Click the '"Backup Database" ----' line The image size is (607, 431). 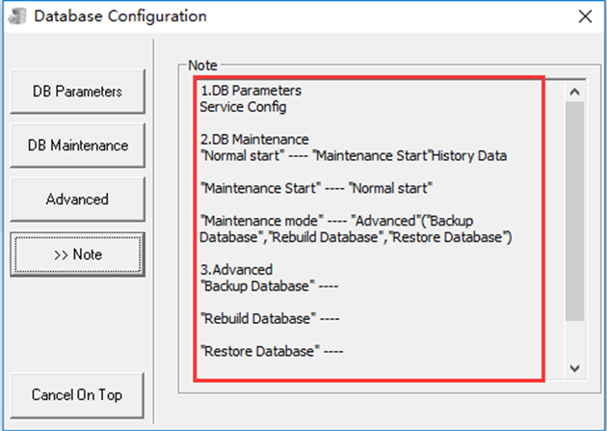[x=270, y=286]
